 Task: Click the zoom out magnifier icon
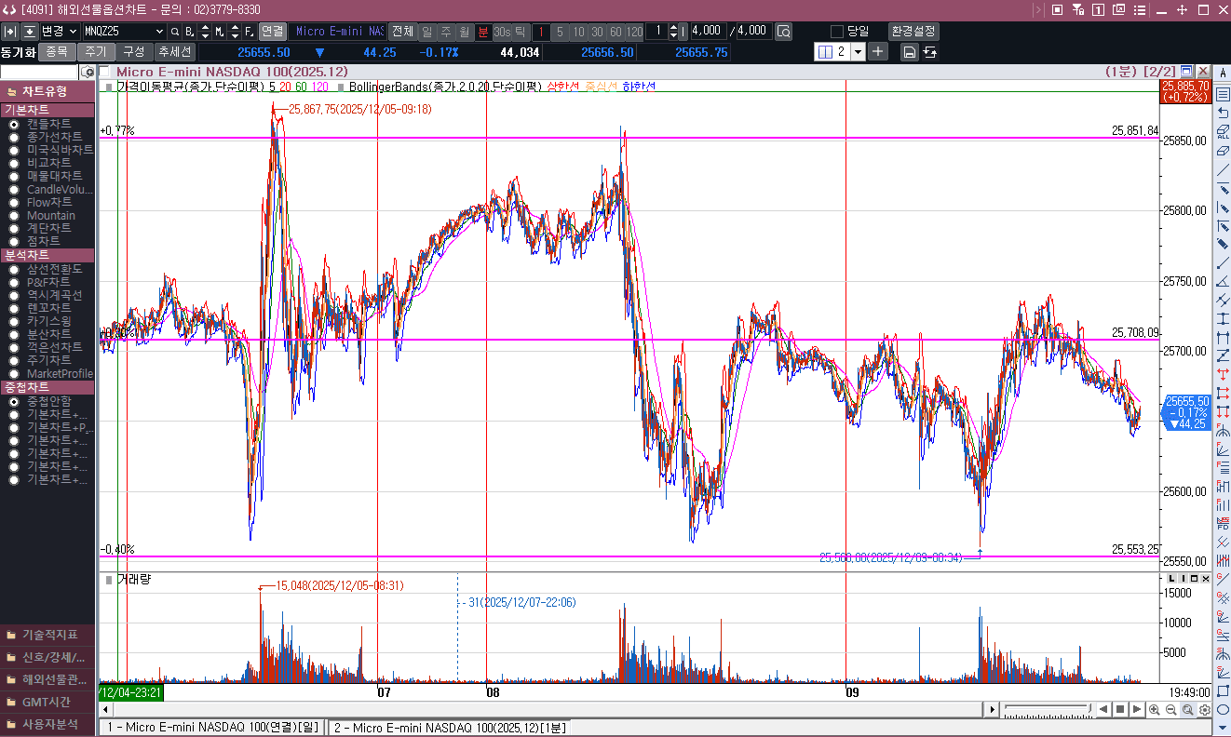pyautogui.click(x=1171, y=710)
